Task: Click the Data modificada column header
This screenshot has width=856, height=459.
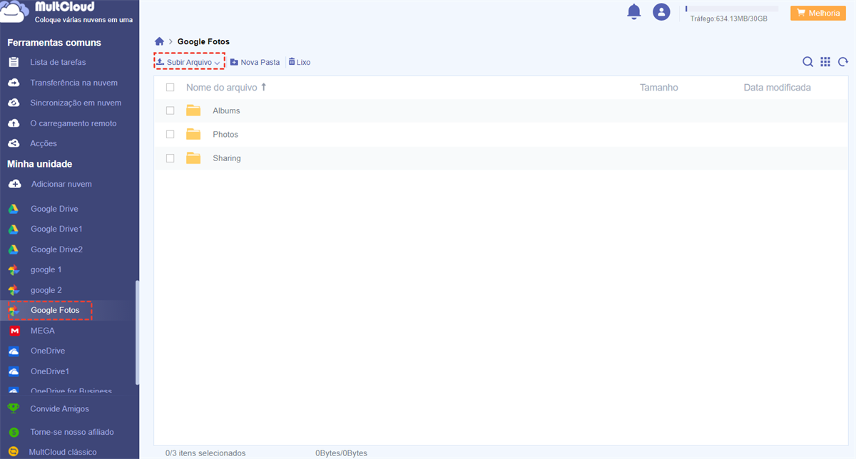Action: click(777, 88)
